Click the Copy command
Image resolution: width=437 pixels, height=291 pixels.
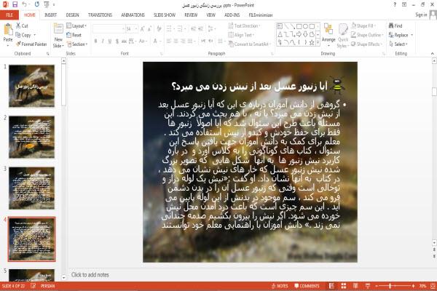tap(23, 35)
